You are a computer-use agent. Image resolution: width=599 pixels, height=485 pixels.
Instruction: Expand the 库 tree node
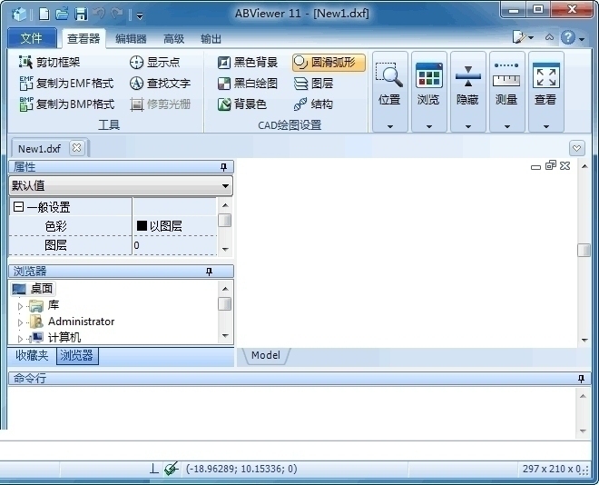(20, 306)
